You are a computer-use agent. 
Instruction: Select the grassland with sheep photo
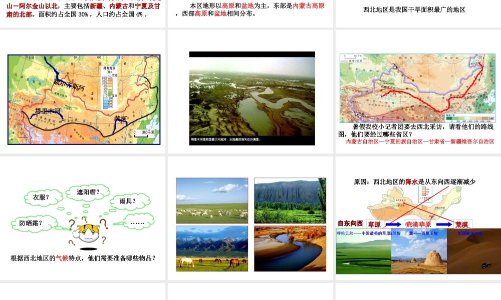click(212, 200)
